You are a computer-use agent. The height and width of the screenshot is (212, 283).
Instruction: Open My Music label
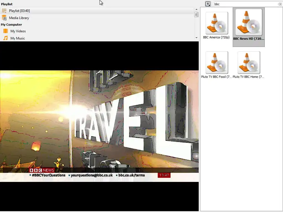point(18,38)
